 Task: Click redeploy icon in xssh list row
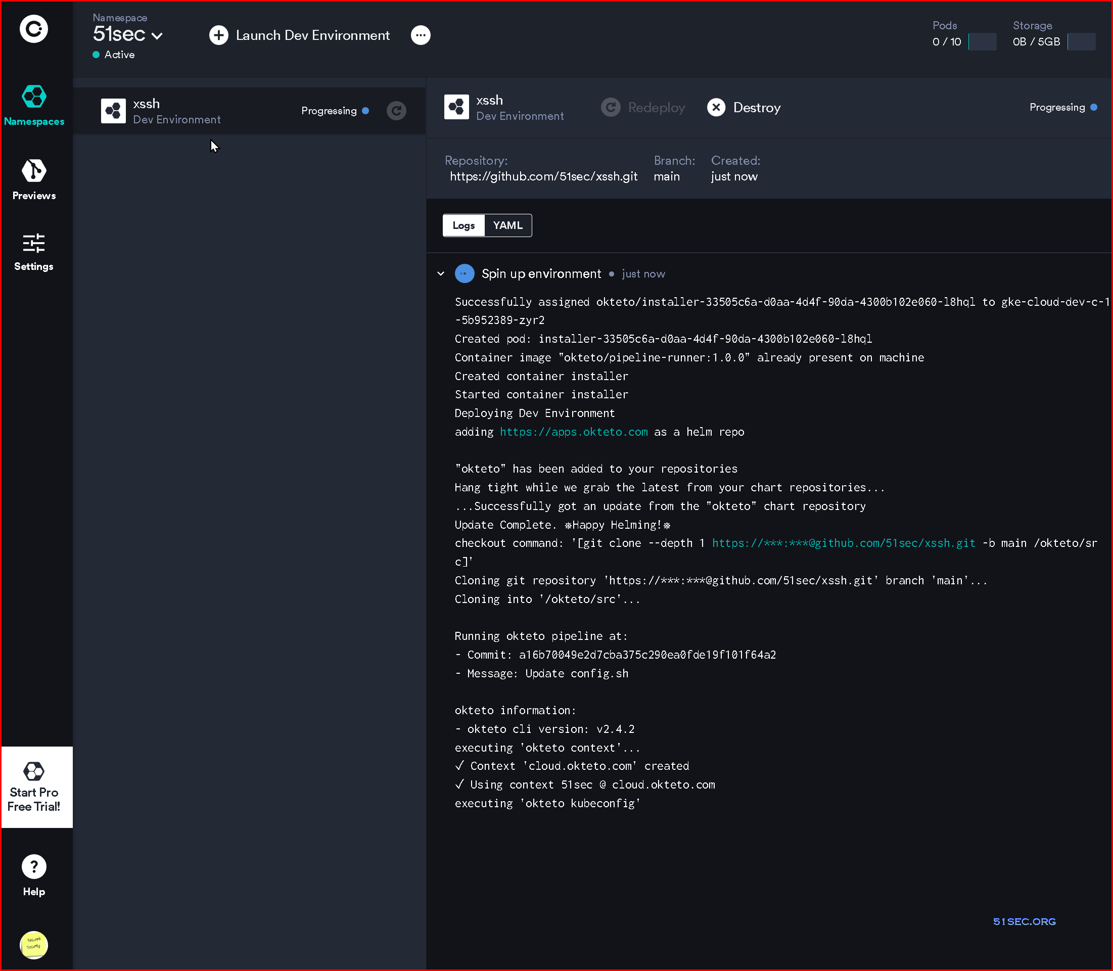[x=397, y=111]
